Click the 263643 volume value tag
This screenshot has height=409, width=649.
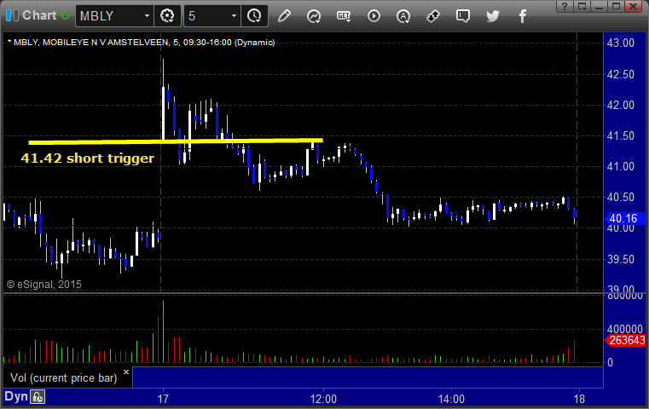pos(625,340)
